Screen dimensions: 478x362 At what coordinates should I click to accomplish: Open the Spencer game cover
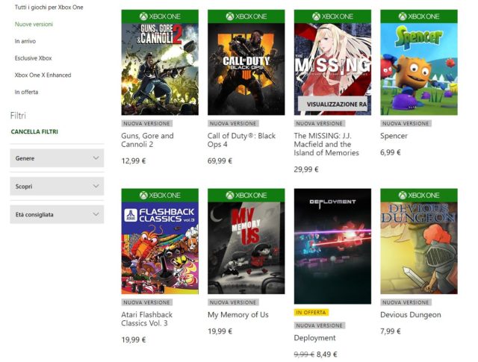[x=418, y=69]
